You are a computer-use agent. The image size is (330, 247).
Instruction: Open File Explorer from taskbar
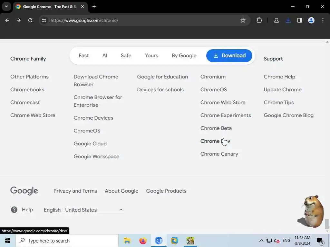[x=127, y=241]
